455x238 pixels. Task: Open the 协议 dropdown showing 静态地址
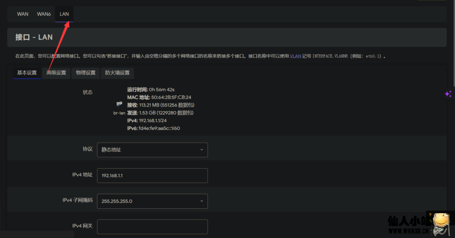(x=152, y=150)
